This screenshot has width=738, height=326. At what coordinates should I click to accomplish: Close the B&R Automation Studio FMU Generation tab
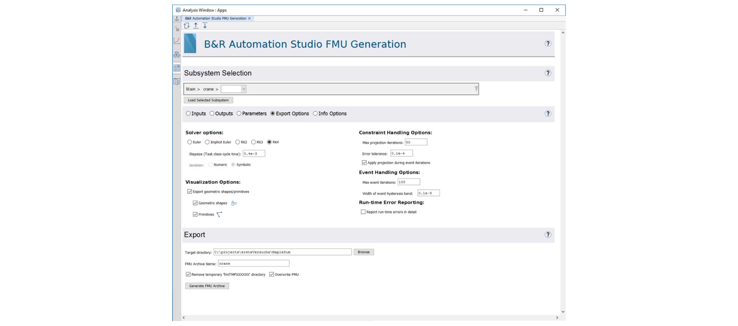coord(249,18)
